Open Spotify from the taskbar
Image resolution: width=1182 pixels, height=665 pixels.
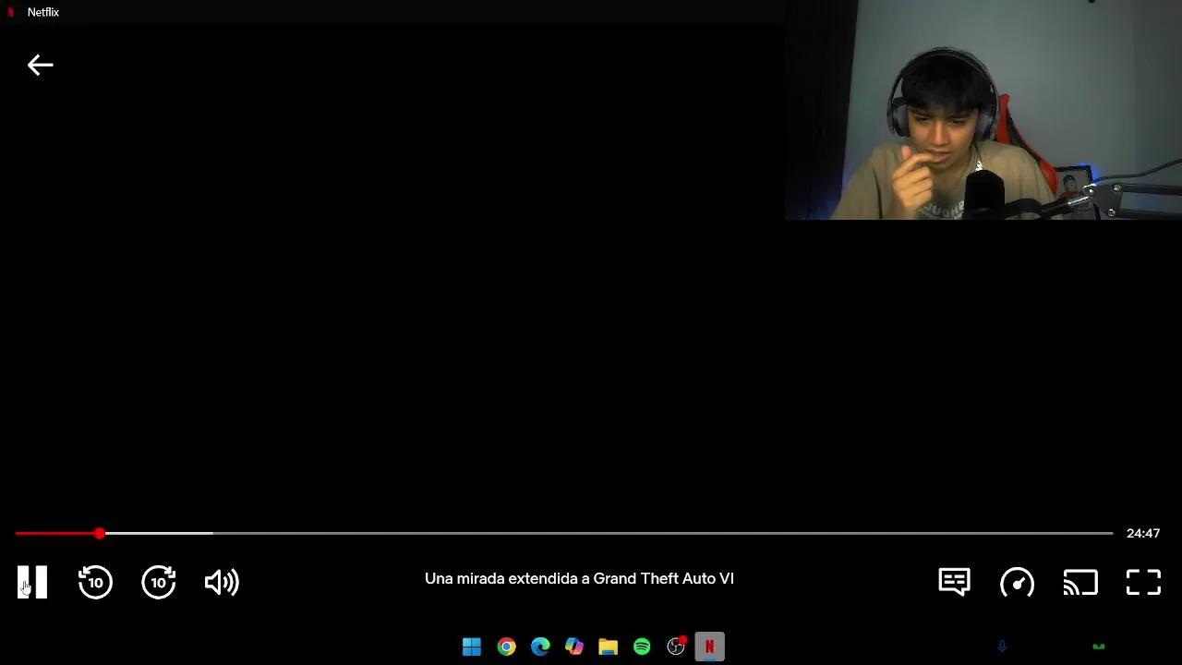(x=642, y=647)
